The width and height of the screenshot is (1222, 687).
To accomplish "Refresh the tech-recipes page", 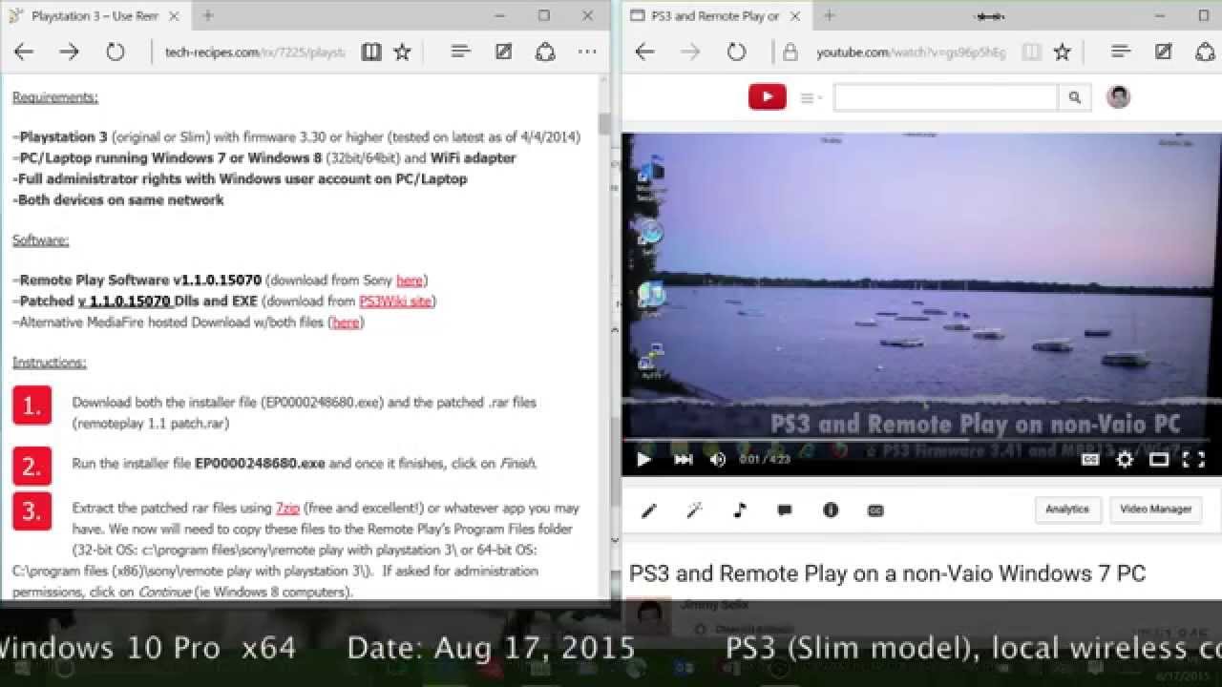I will (x=116, y=52).
